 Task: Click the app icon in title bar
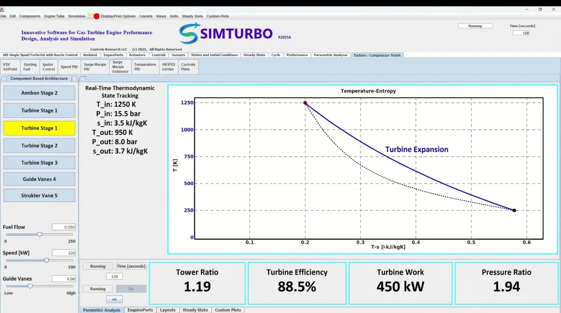tap(2, 10)
